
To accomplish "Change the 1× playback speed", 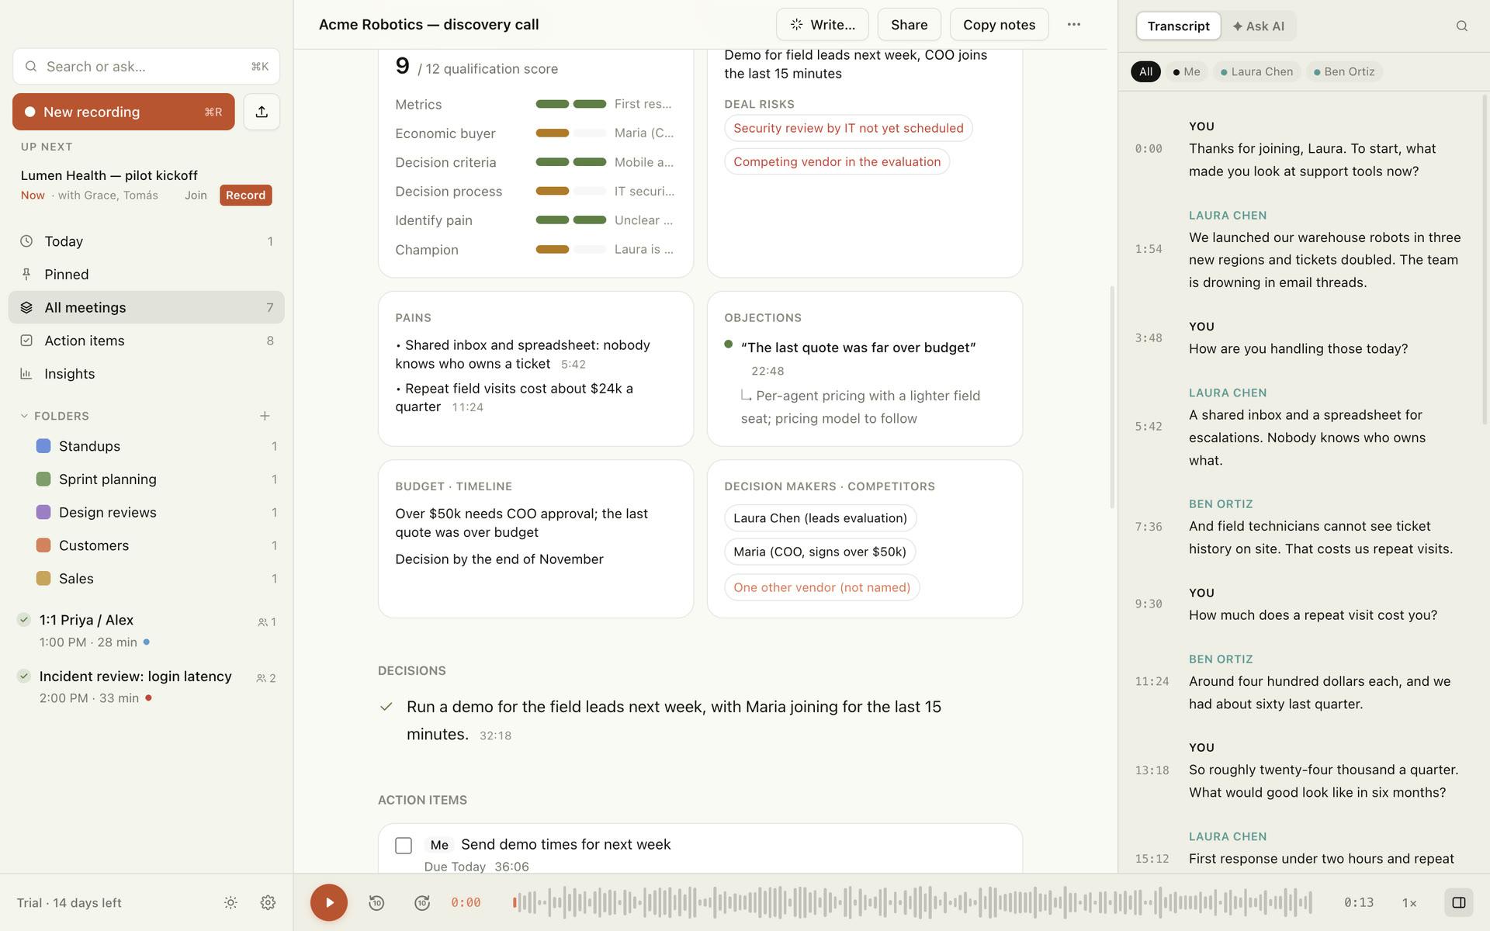I will click(1409, 903).
